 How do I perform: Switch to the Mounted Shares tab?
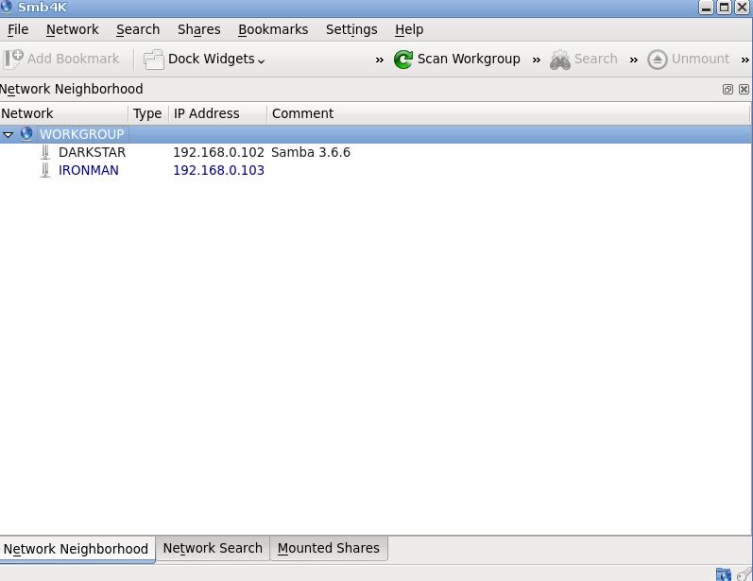coord(329,548)
